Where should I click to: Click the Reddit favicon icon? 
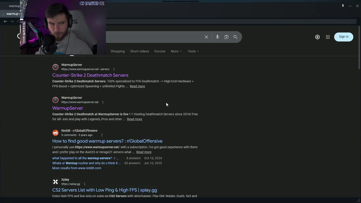pyautogui.click(x=56, y=133)
